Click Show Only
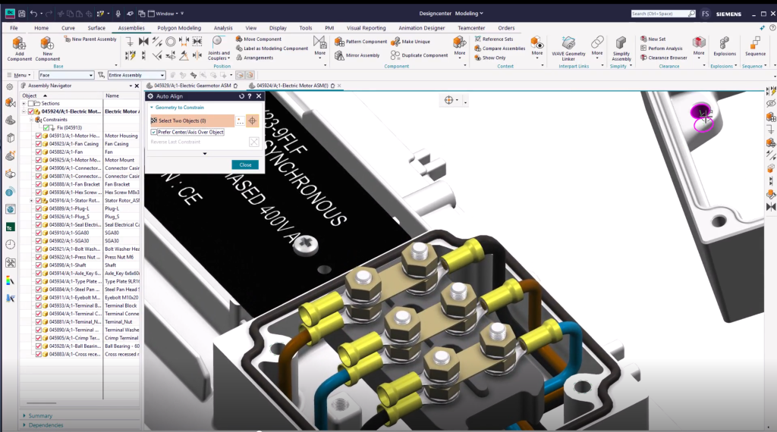Viewport: 777px width, 432px height. [x=490, y=58]
